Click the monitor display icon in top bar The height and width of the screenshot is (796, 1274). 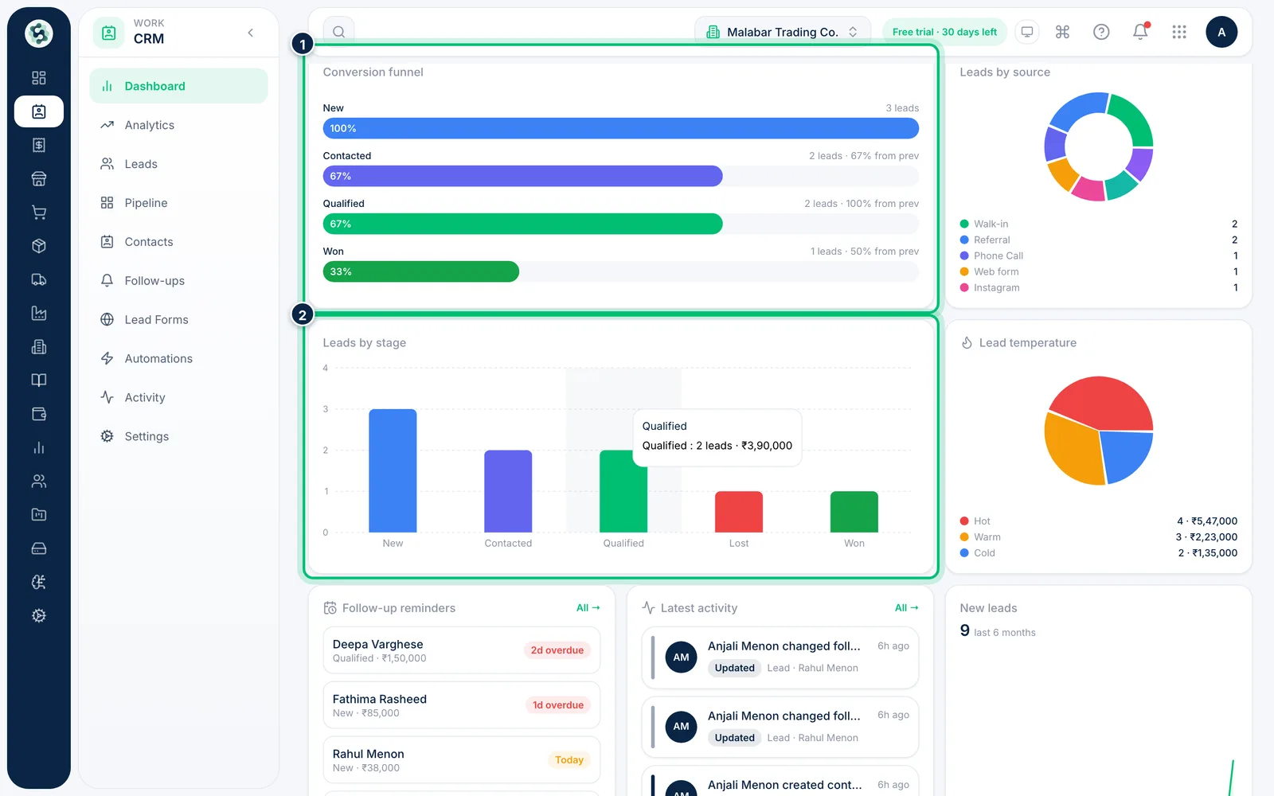click(1027, 32)
